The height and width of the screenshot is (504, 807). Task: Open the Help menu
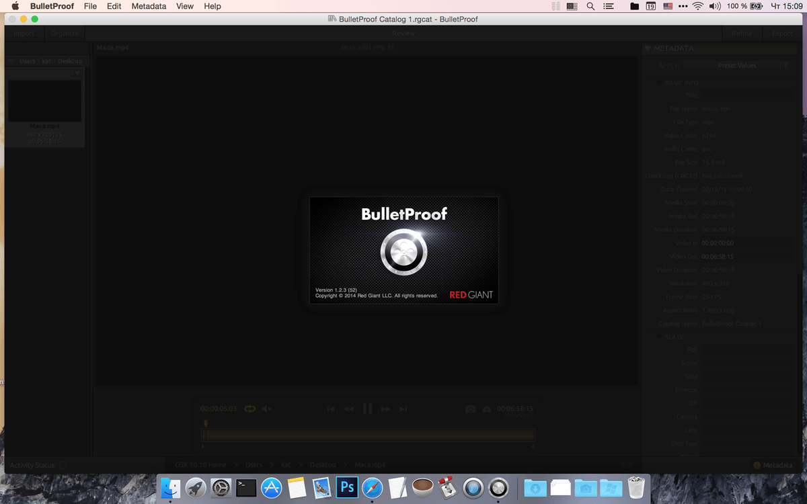[213, 6]
